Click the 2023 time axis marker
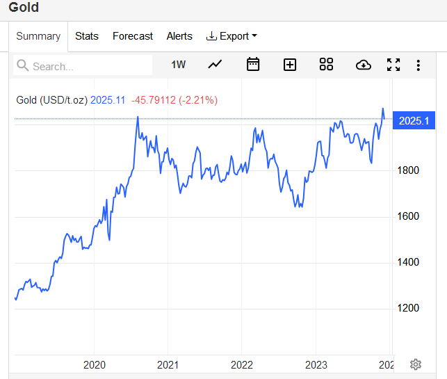 click(x=316, y=364)
